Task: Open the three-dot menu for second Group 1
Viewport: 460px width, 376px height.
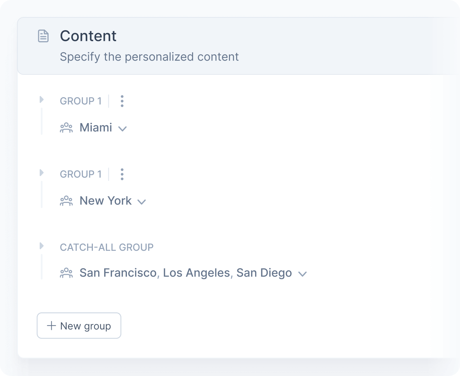Action: coord(122,174)
